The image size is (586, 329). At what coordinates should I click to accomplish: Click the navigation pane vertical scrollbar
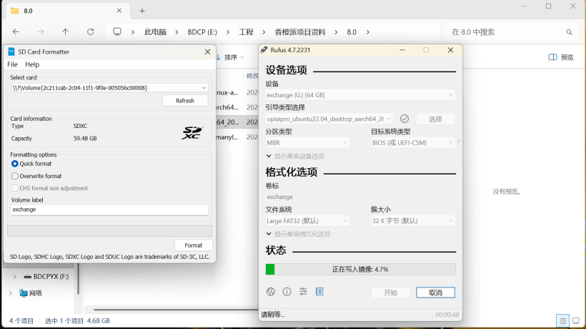coord(78,278)
